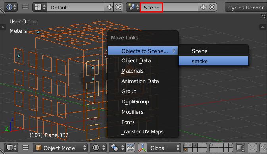The width and height of the screenshot is (267, 154).
Task: Click the Meters unit label
Action: [18, 31]
